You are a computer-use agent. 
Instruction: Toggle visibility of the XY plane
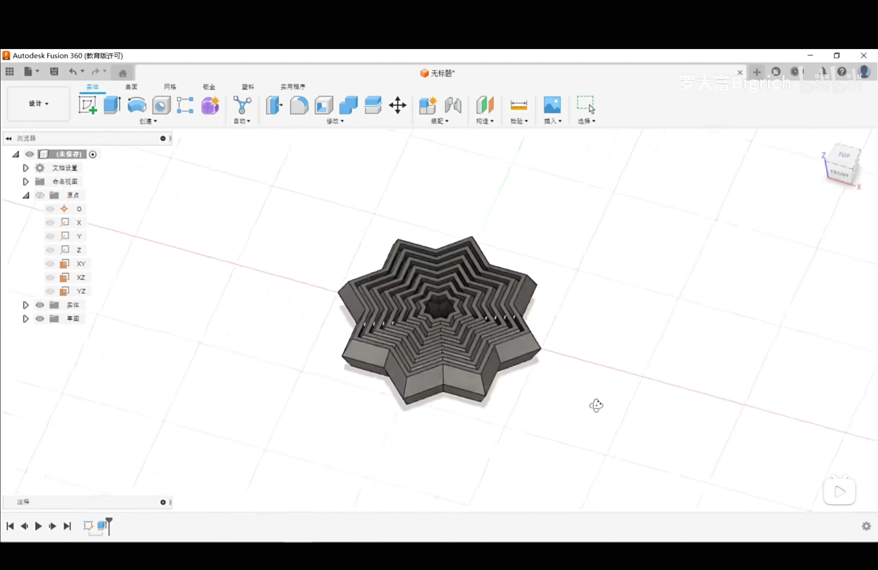50,264
